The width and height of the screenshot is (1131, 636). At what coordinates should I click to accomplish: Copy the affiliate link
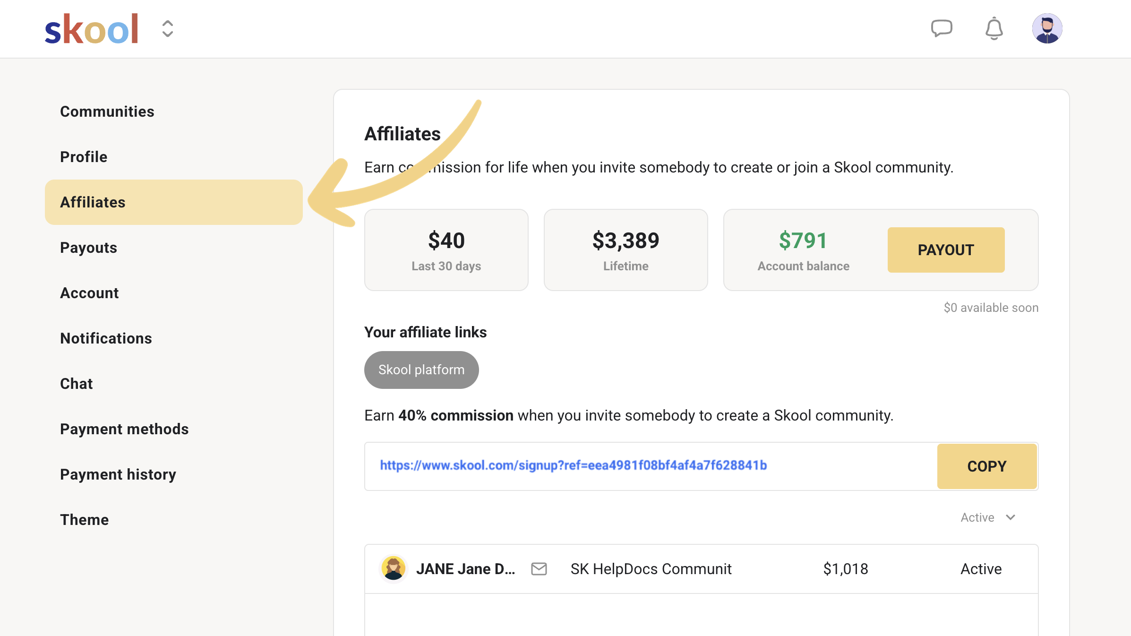(986, 466)
